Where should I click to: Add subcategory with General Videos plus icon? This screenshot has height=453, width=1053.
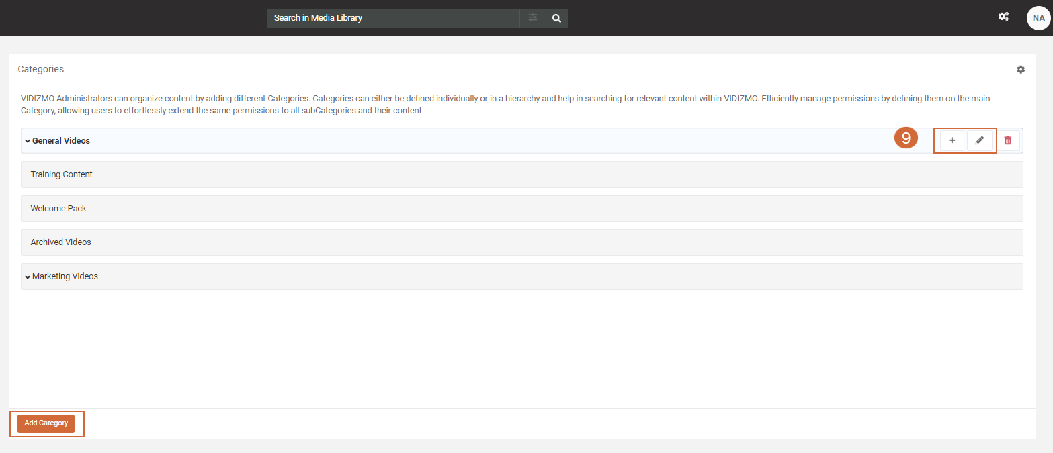(x=952, y=140)
